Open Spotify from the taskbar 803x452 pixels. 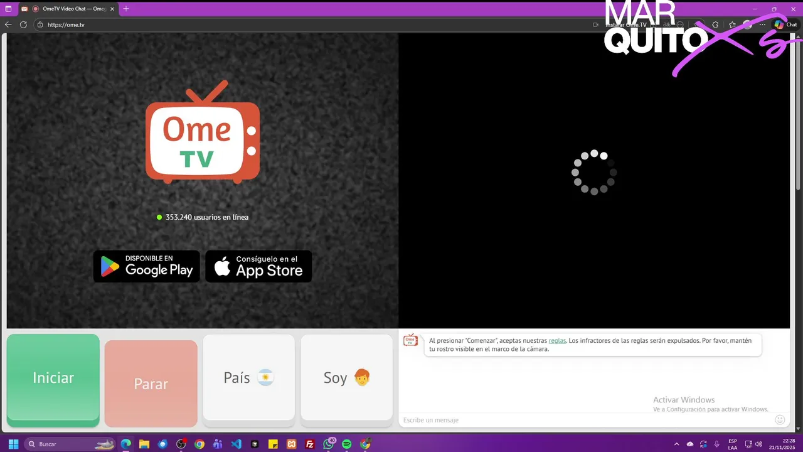[x=347, y=444]
